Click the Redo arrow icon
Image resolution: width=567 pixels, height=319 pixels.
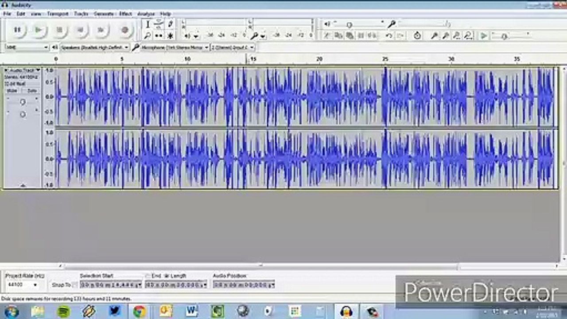point(400,35)
